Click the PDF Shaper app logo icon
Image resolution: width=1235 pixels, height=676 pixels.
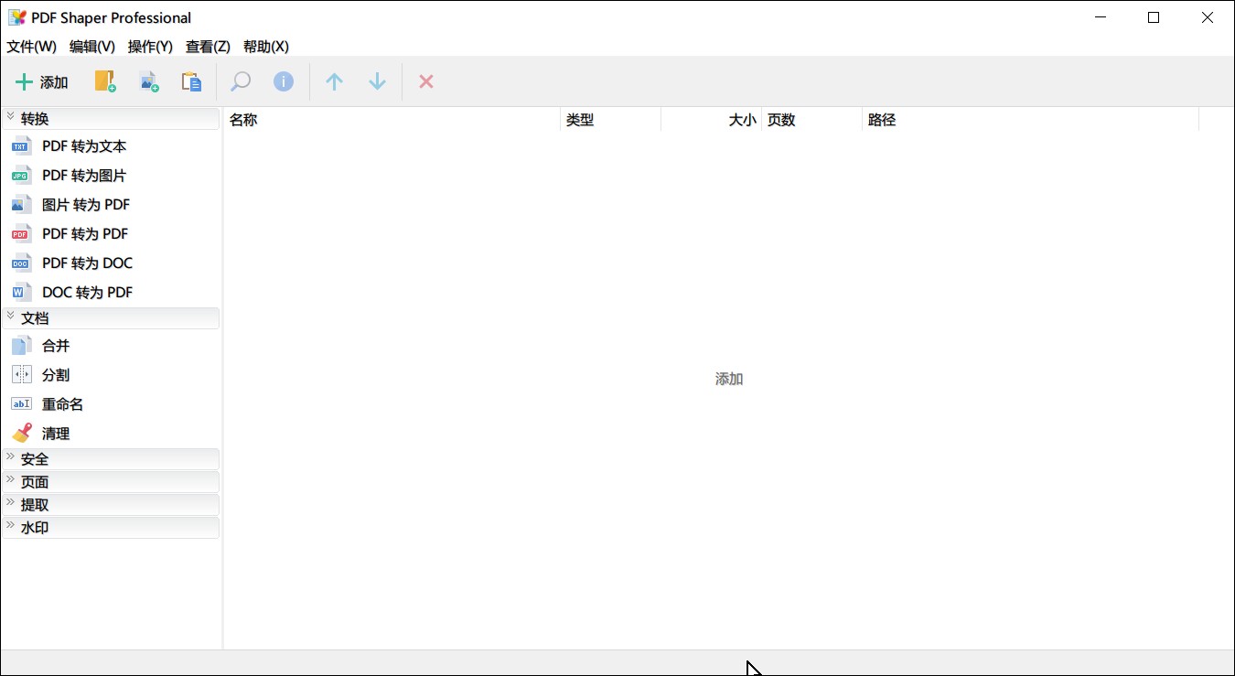[x=17, y=17]
